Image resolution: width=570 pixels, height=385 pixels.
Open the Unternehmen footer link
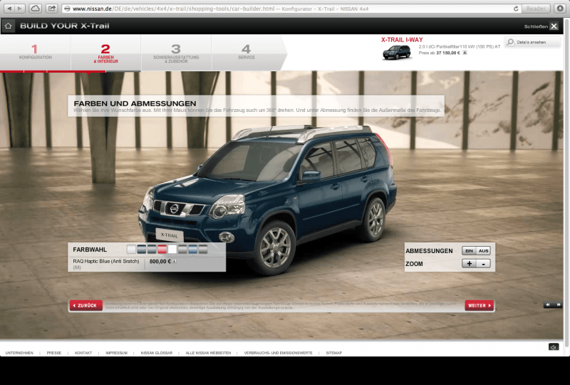coord(19,353)
